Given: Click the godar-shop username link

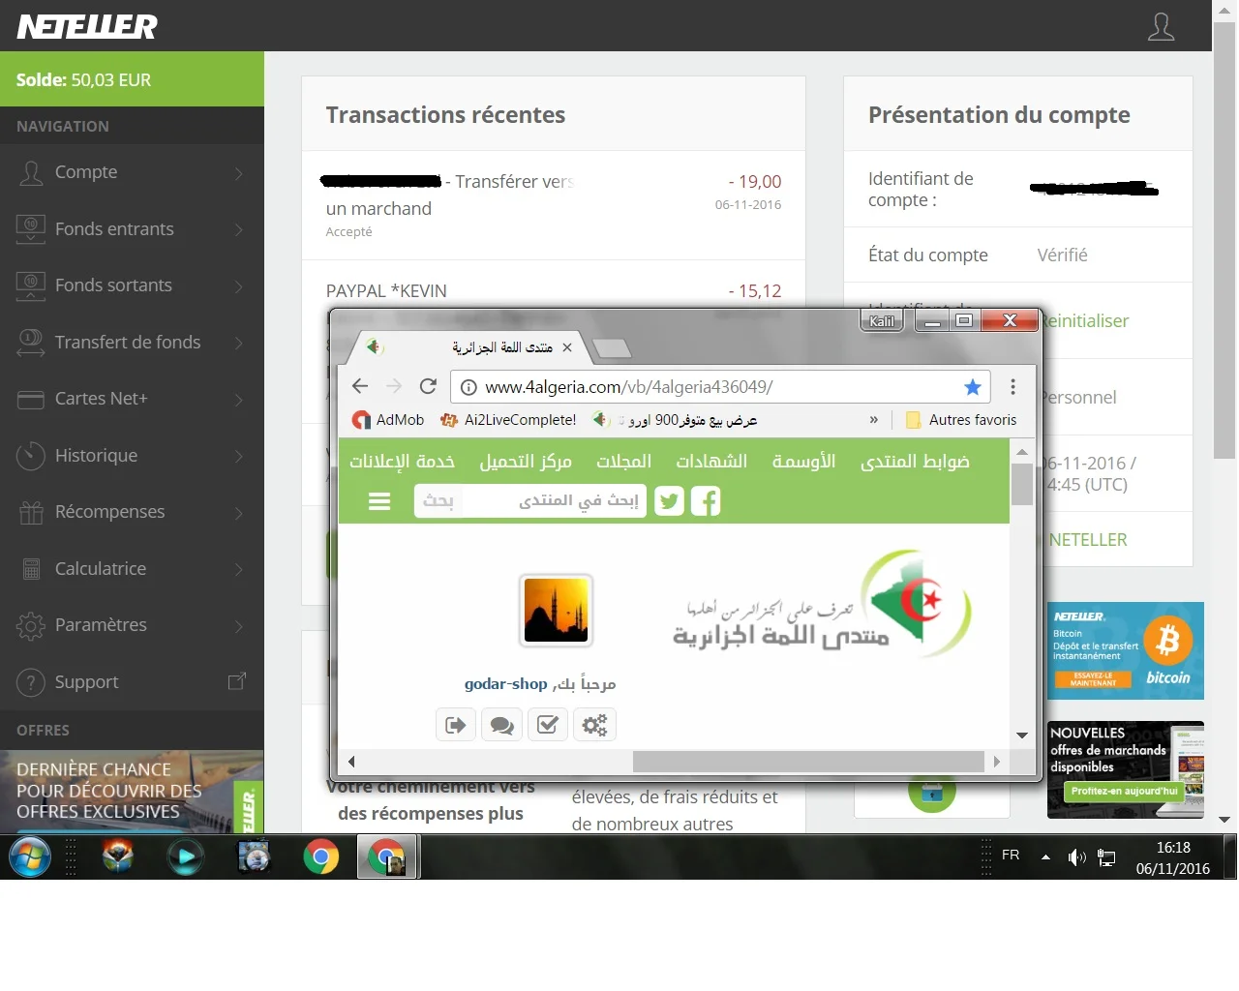Looking at the screenshot, I should coord(505,684).
